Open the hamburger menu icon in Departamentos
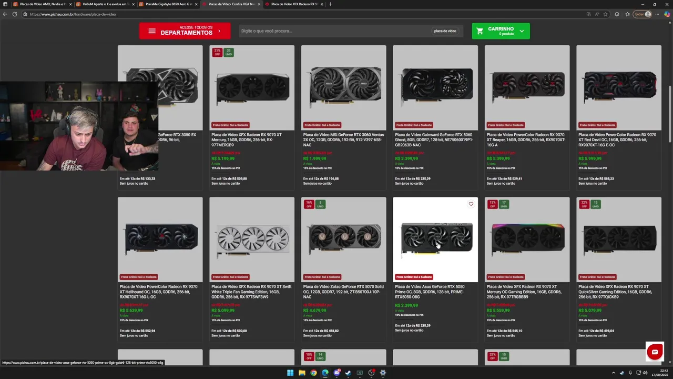673x379 pixels. tap(152, 31)
